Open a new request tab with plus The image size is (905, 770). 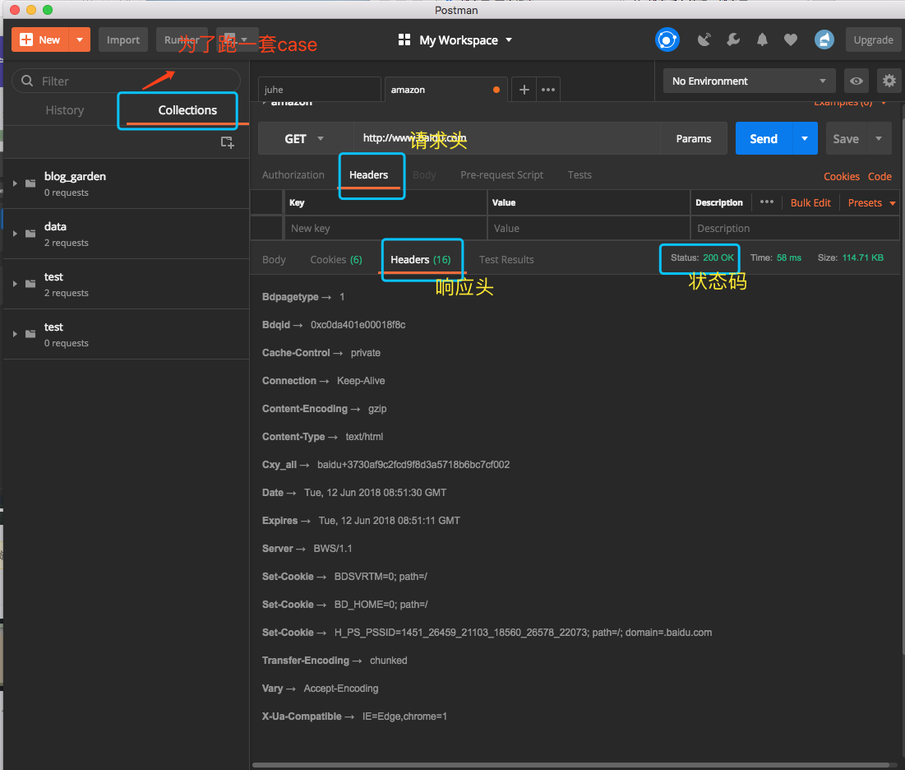[524, 90]
